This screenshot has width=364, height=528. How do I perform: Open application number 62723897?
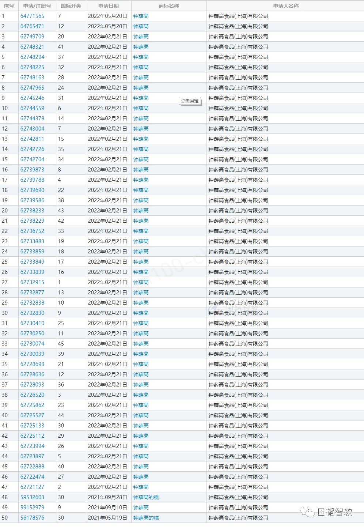tap(32, 456)
